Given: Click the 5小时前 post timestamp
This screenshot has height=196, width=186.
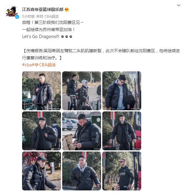Looking at the screenshot, I should (x=28, y=17).
